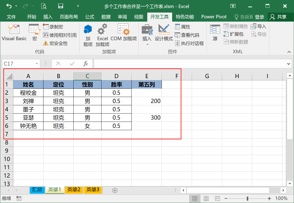Open Ribbon Display Options button
Viewport: 294px width, 203px height.
coord(233,6)
